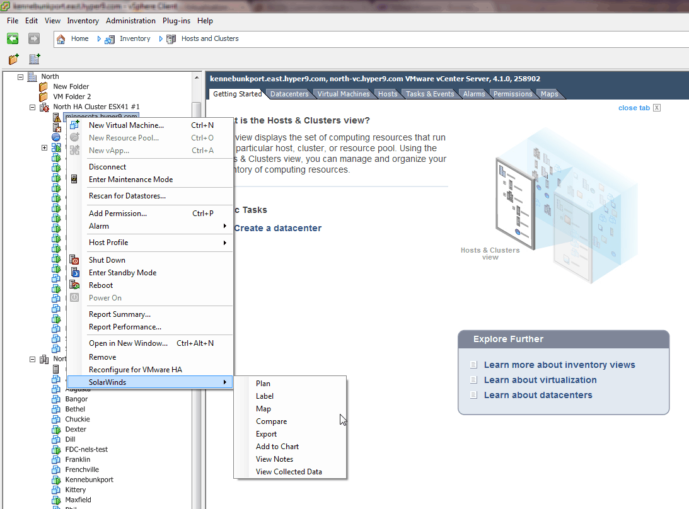The image size is (689, 509).
Task: Click Hosts and Clusters breadcrumb text
Action: (x=210, y=38)
